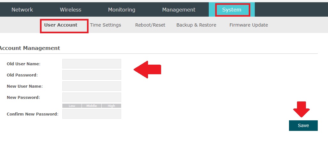This screenshot has height=144, width=328.
Task: Click the 'New Password:' label
Action: pos(23,97)
